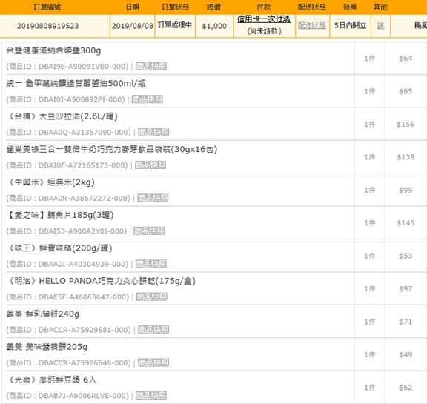Screen dimensions: 427x404
Task: Click the 信用卡一次付清 payment link
Action: coord(264,19)
